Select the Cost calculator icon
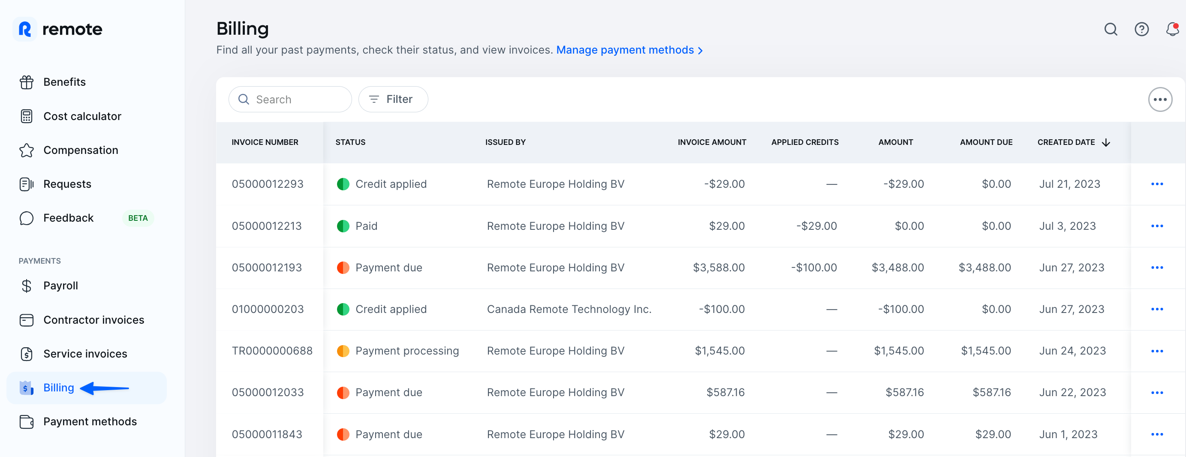 point(26,116)
